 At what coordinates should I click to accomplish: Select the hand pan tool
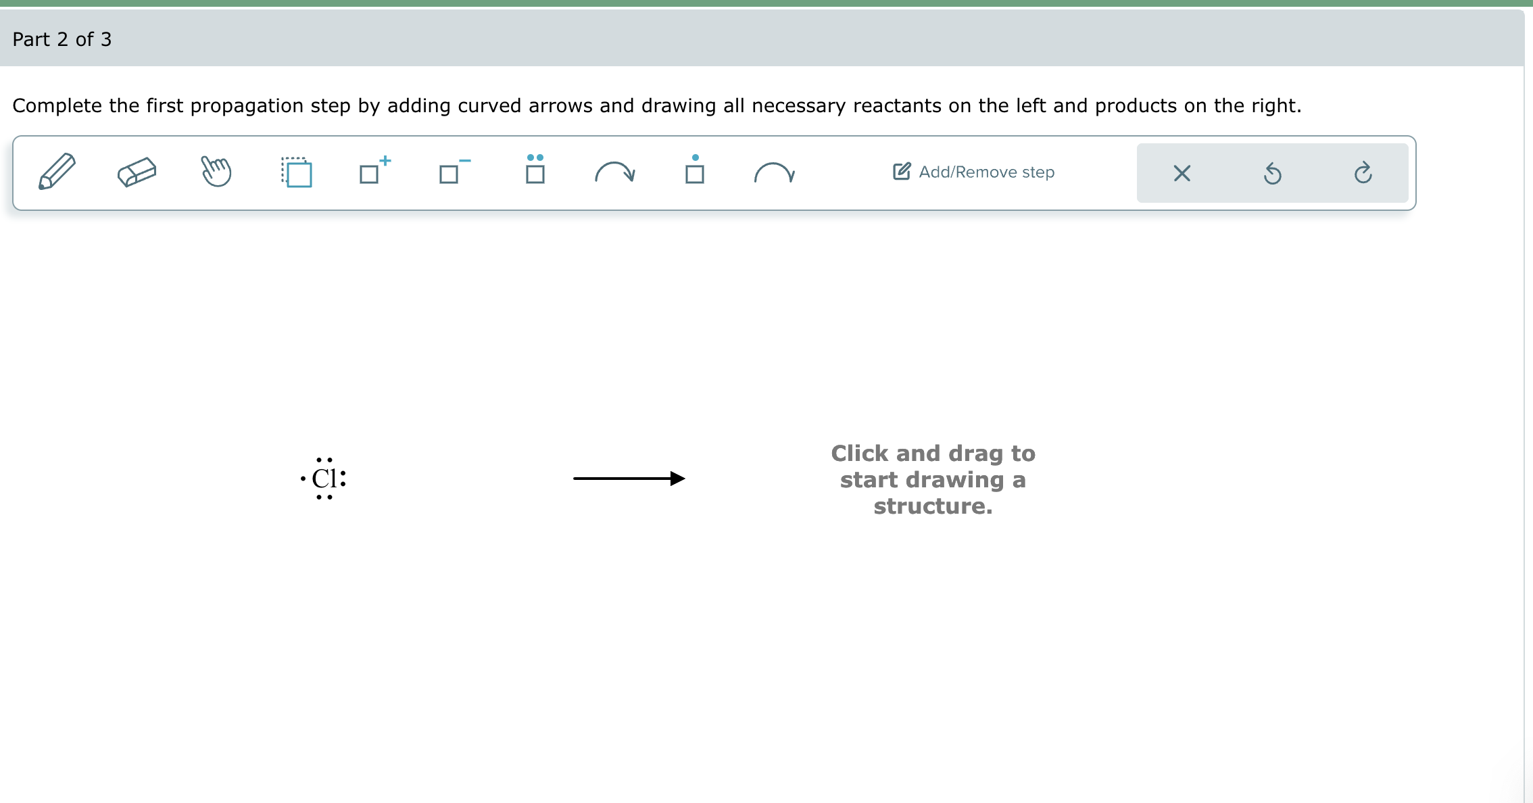click(x=216, y=172)
